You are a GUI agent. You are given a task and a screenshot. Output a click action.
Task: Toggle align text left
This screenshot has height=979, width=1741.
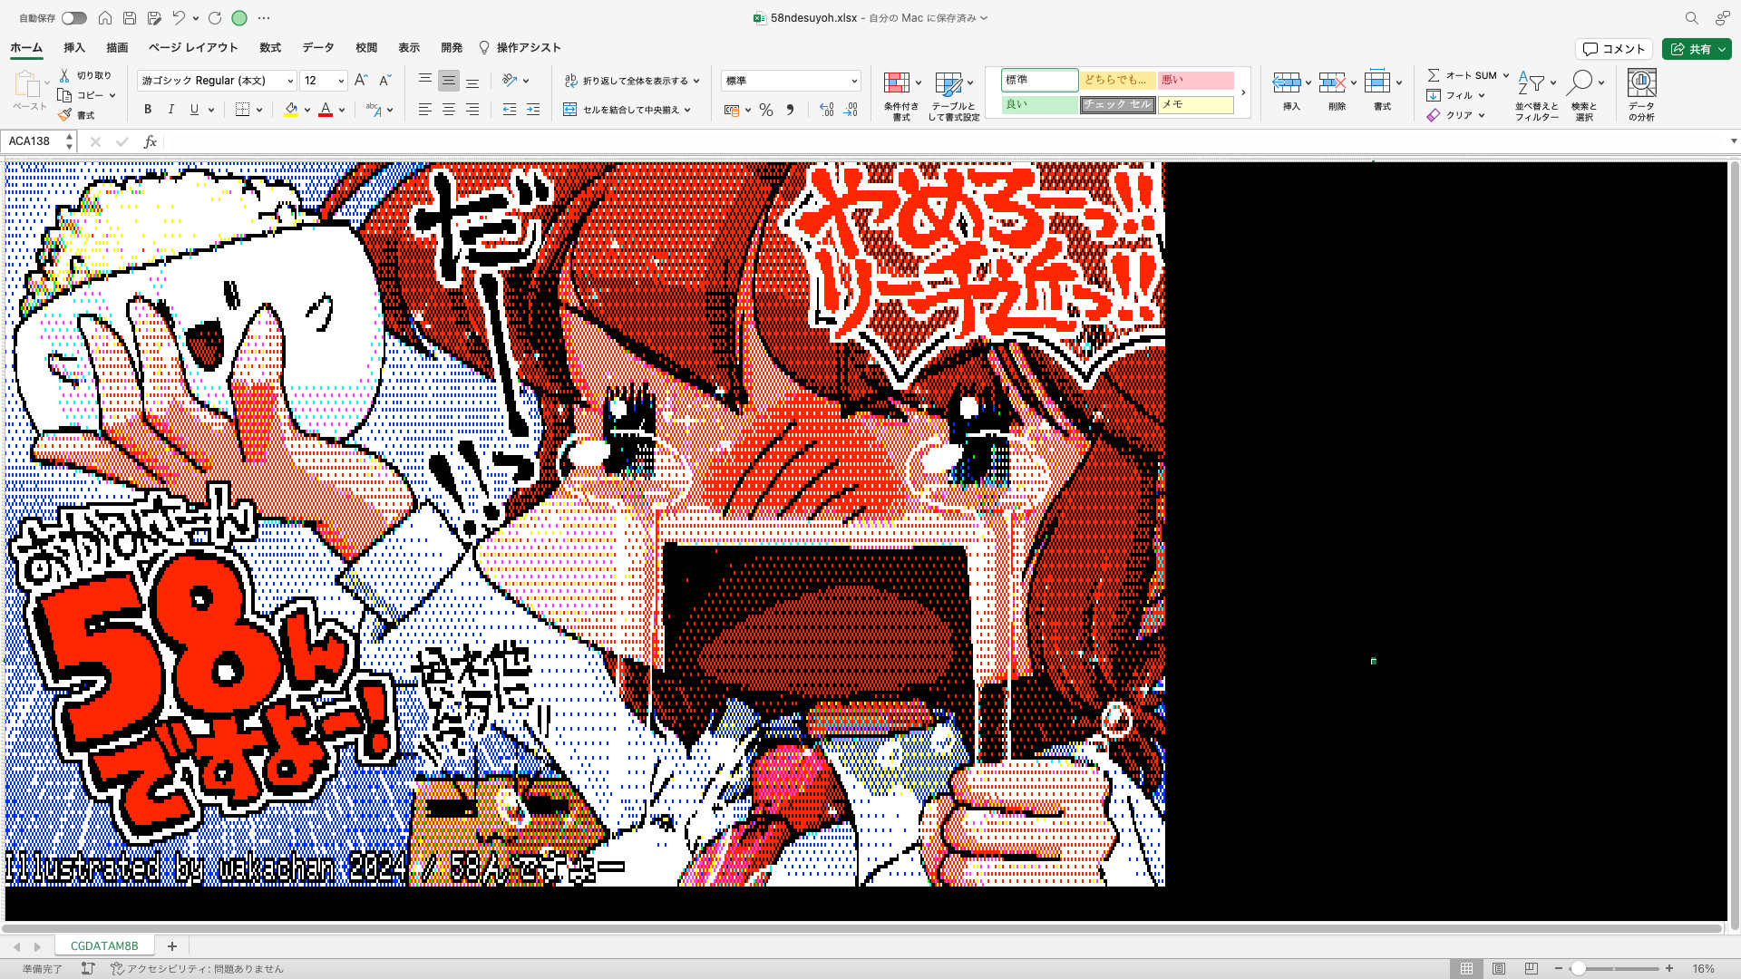[x=424, y=110]
